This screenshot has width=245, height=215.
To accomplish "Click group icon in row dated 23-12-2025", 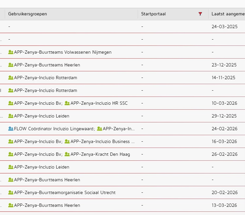I will tap(11, 65).
